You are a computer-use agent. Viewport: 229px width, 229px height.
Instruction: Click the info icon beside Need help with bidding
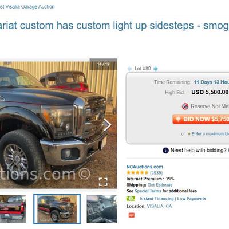[165, 151]
